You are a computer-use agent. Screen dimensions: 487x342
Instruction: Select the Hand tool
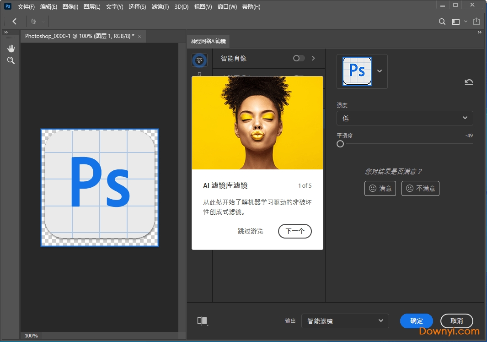[x=11, y=48]
